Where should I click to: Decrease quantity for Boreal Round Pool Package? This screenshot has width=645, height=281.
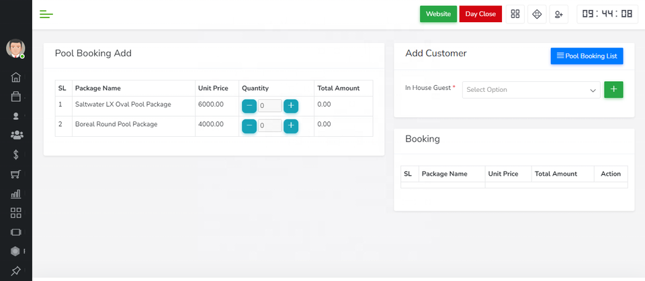(249, 126)
